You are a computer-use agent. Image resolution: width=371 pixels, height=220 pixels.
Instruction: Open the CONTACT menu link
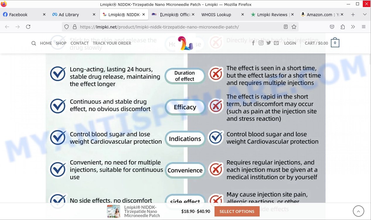[79, 43]
